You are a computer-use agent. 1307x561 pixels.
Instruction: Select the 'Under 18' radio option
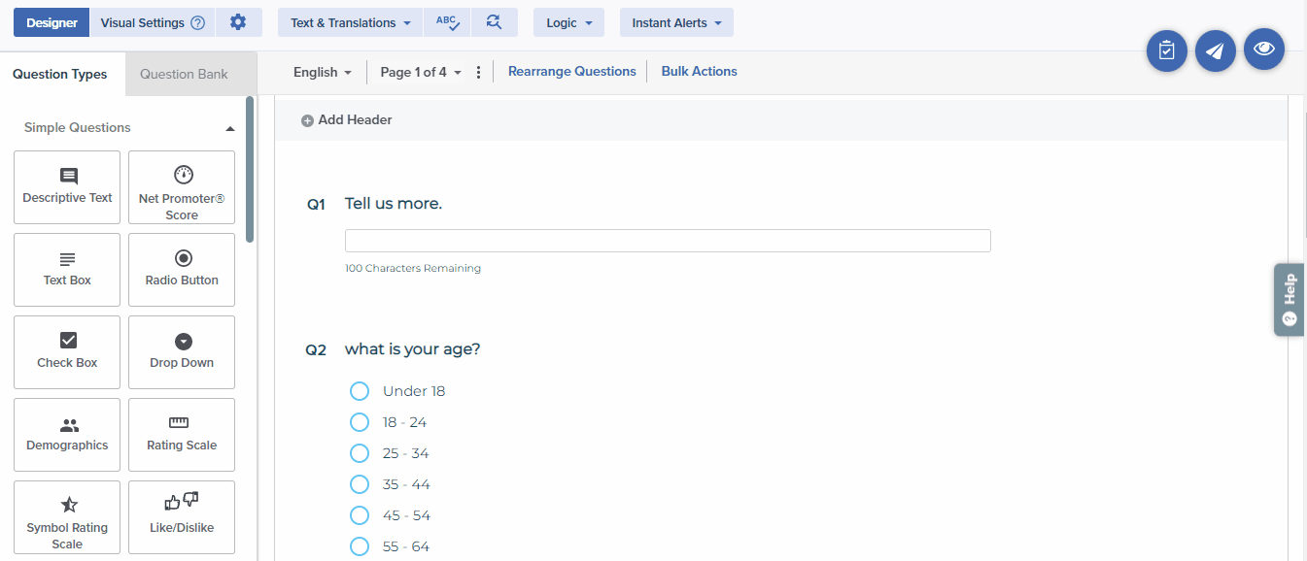point(360,391)
